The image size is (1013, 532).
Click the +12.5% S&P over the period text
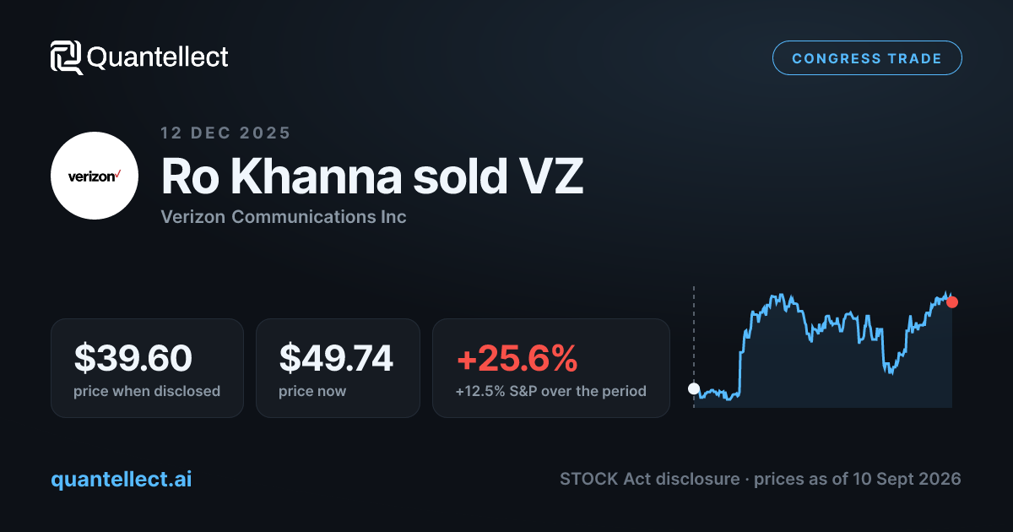coord(551,391)
